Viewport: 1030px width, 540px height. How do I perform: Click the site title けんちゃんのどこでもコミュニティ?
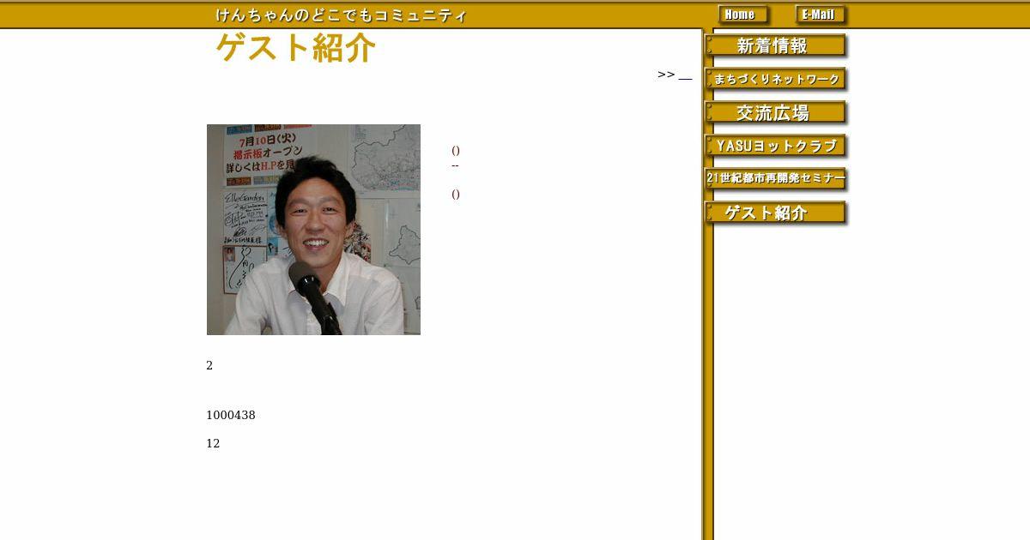[341, 15]
